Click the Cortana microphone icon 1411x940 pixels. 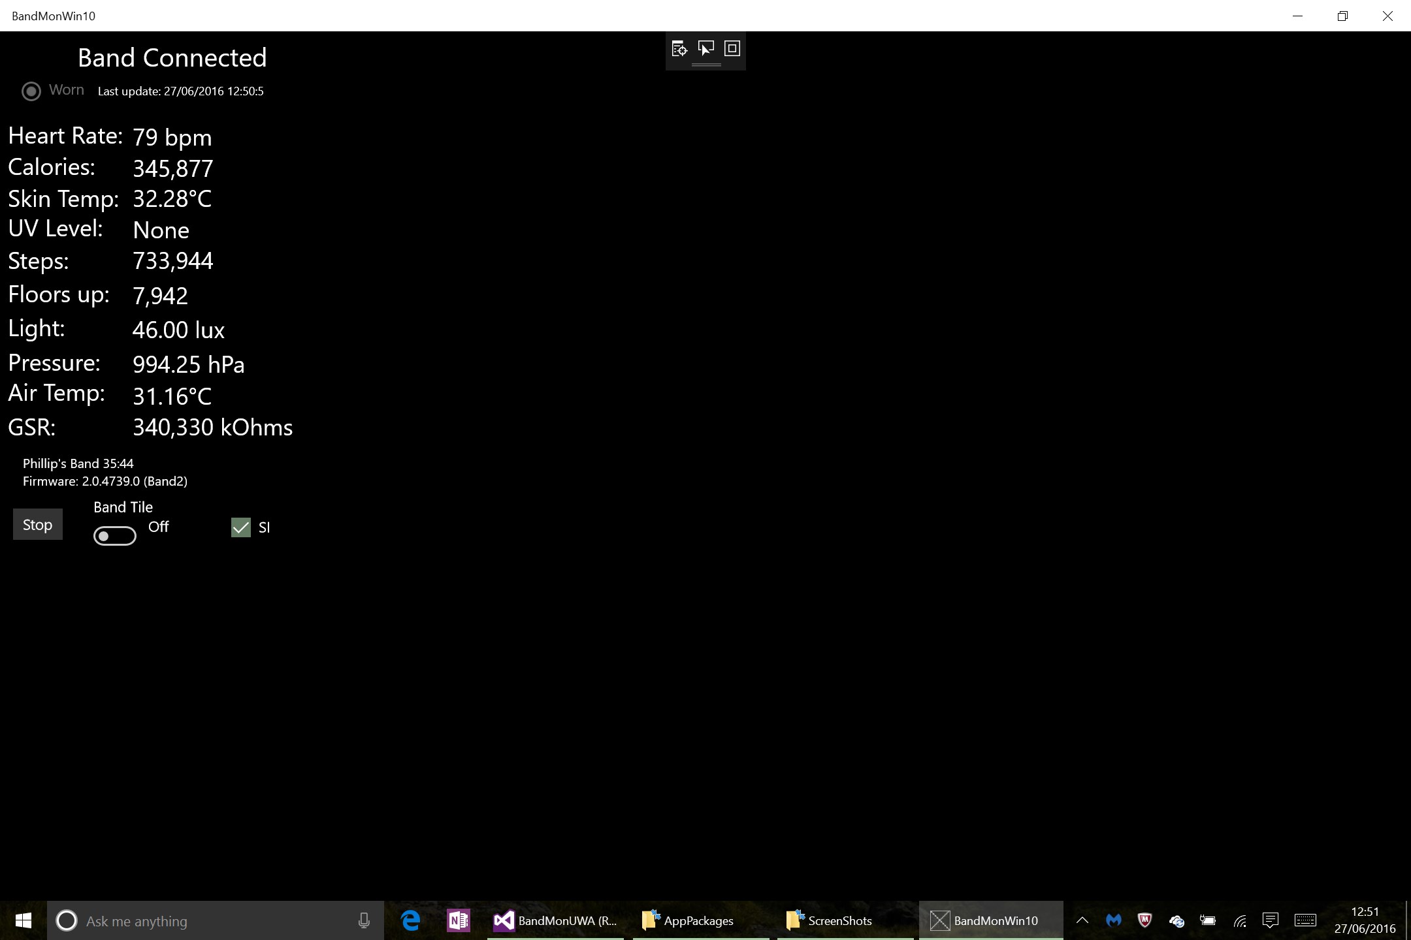365,920
